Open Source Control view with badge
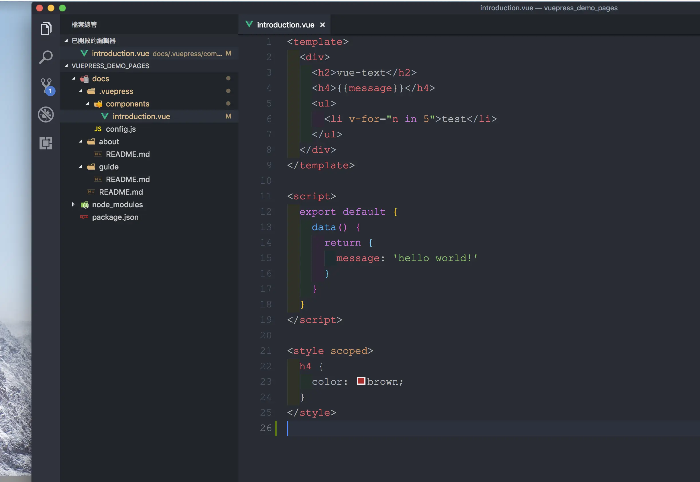This screenshot has height=482, width=700. pos(46,86)
